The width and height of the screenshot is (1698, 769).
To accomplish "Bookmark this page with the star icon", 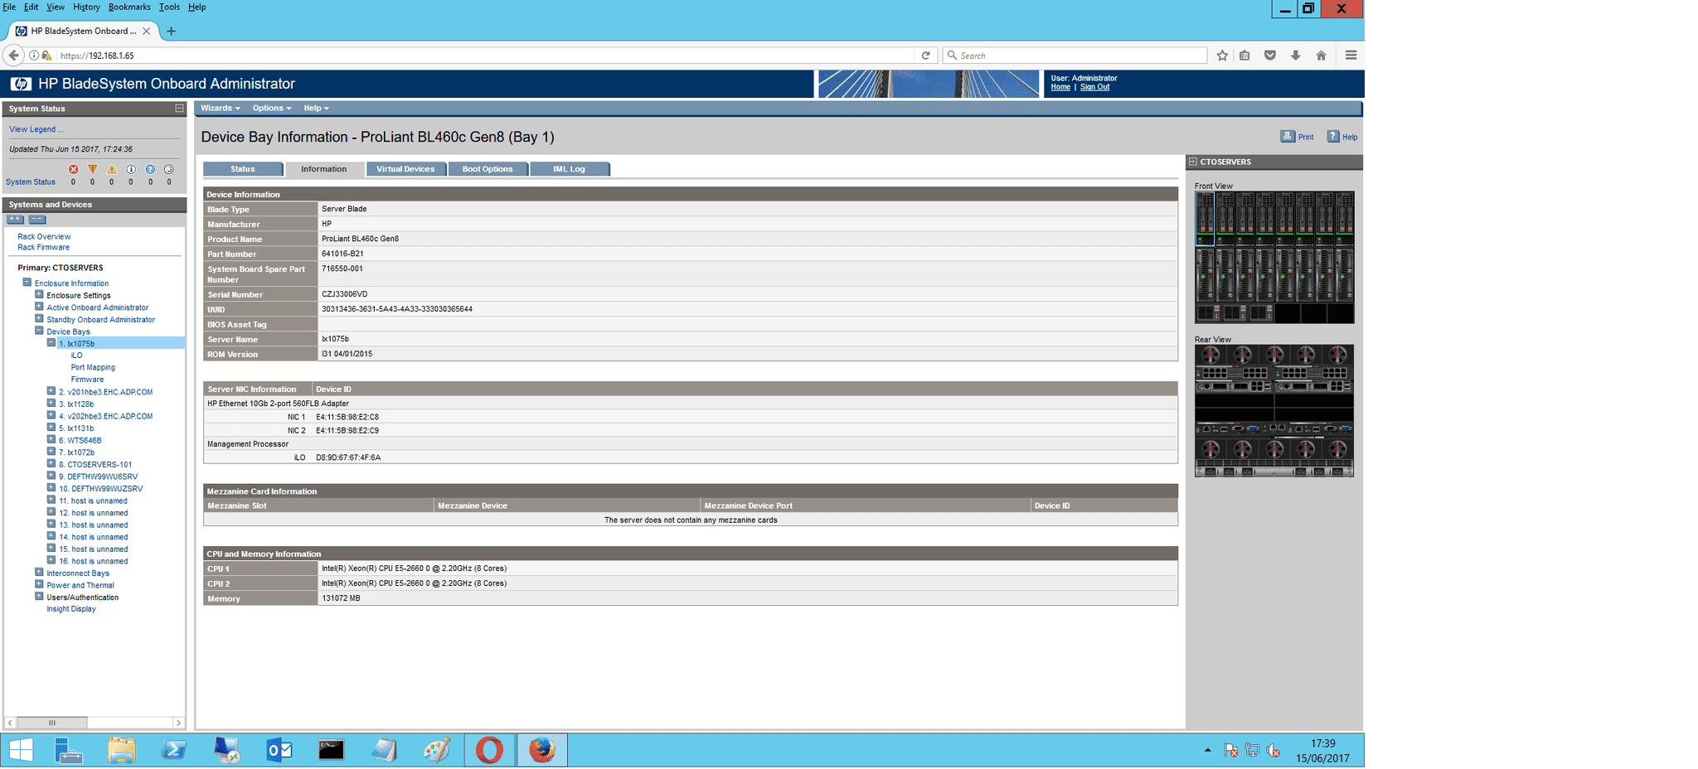I will 1222,56.
